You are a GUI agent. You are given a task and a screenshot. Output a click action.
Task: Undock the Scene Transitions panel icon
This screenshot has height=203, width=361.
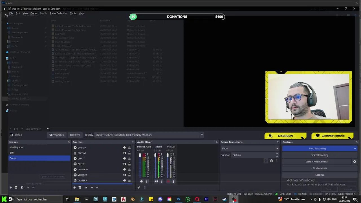[278, 142]
